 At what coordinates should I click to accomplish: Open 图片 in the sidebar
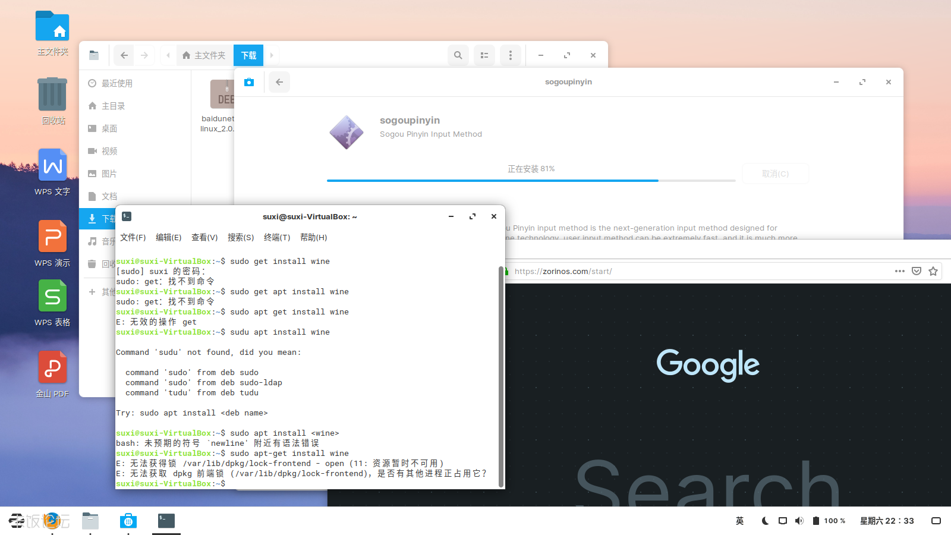[135, 174]
